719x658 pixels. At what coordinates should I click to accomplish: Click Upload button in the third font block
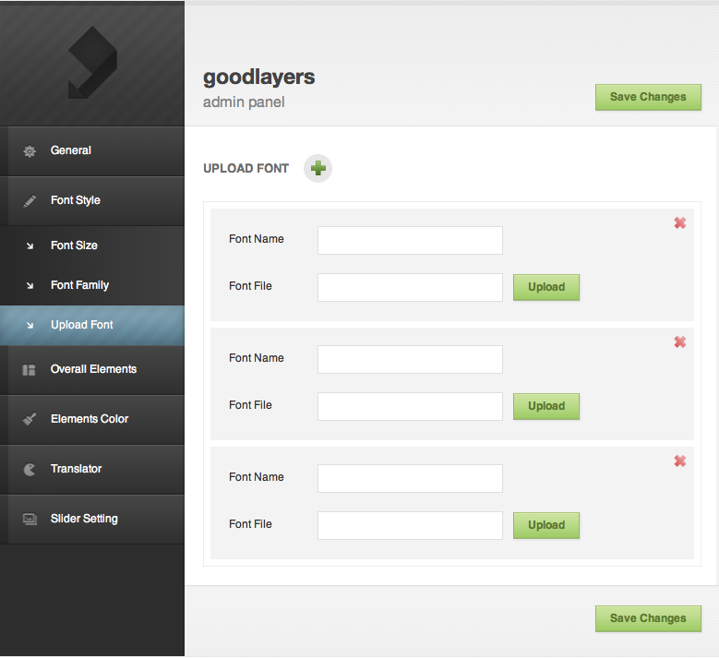coord(545,525)
